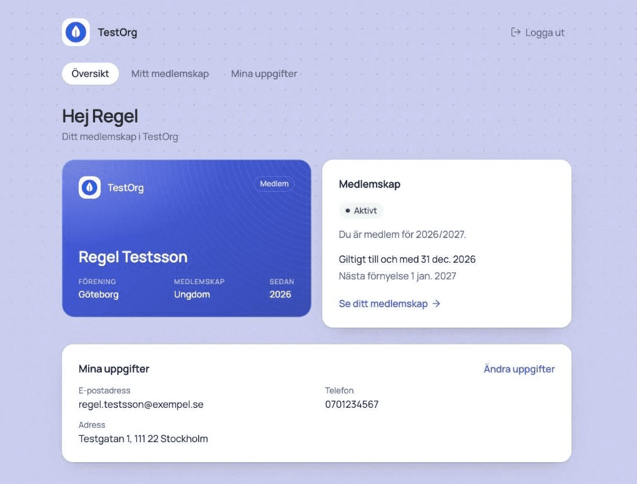Image resolution: width=637 pixels, height=484 pixels.
Task: Click the arrow next to Se ditt medlemskap
Action: pyautogui.click(x=437, y=304)
